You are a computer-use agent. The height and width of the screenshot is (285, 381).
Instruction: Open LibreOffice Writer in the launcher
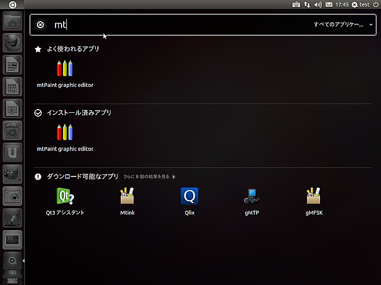coord(13,65)
